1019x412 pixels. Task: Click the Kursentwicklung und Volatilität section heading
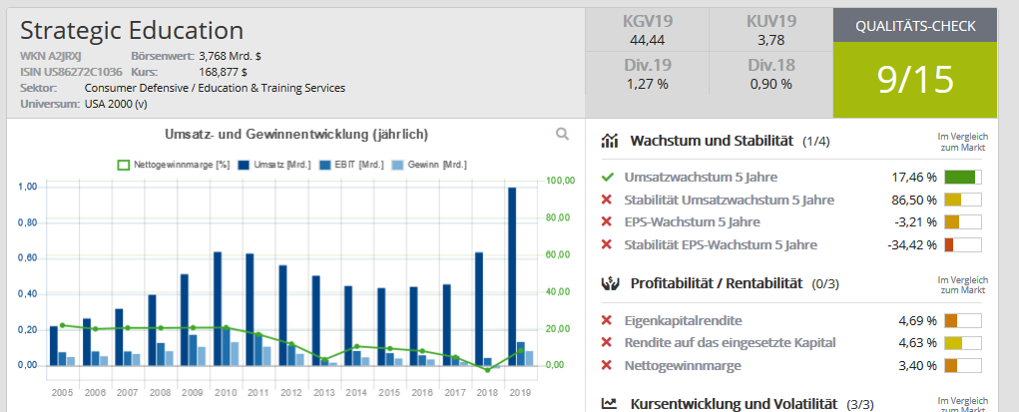(734, 404)
